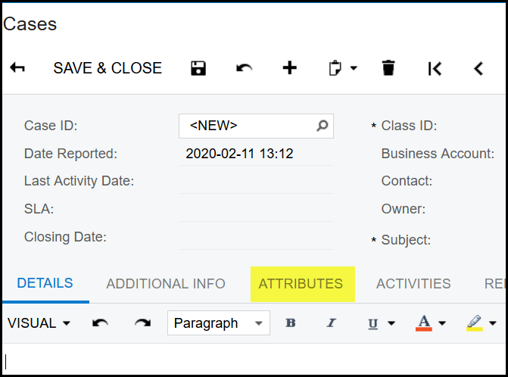Click the back arrow icon
The width and height of the screenshot is (508, 377).
pos(17,68)
